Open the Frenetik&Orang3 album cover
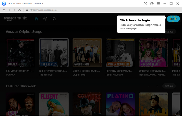The width and height of the screenshot is (182, 116). click(154, 53)
